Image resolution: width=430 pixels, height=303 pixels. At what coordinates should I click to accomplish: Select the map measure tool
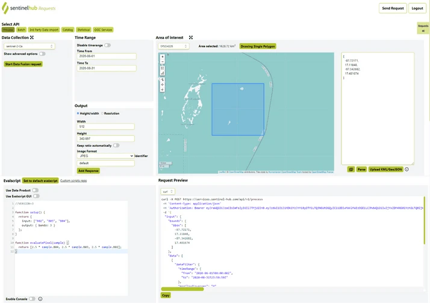coord(163,73)
